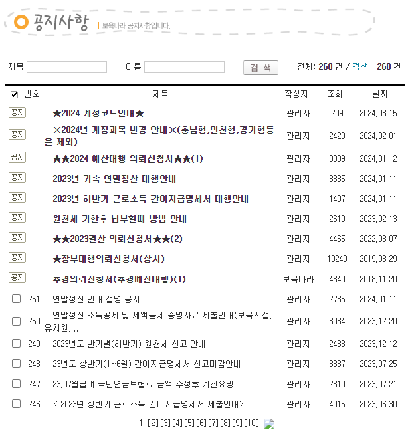Click view count 10240

338,259
